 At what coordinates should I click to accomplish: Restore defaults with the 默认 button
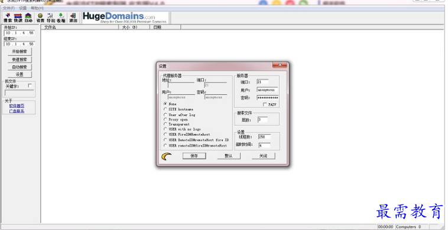tap(229, 156)
